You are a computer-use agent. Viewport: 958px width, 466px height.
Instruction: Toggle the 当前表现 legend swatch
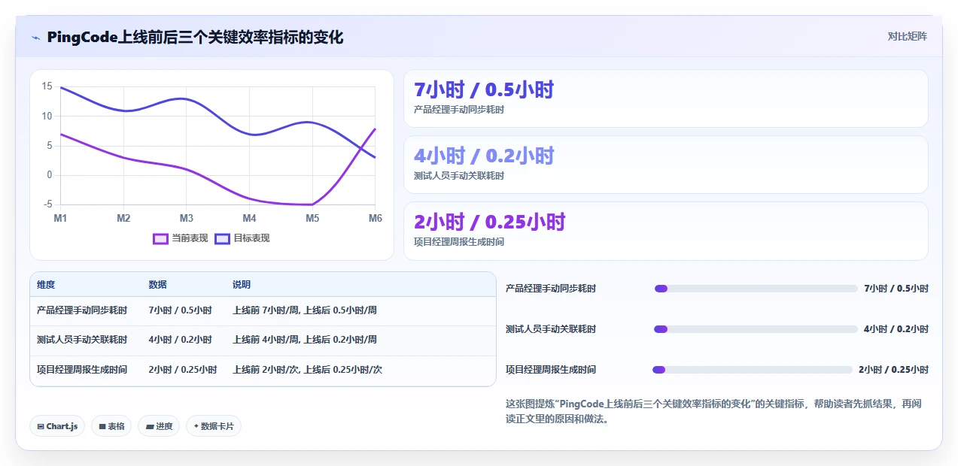[160, 238]
